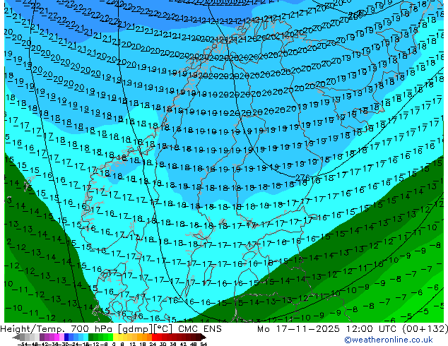448x346 pixels.
Task: Click the "[°C]" unit label
Action: [x=163, y=329]
